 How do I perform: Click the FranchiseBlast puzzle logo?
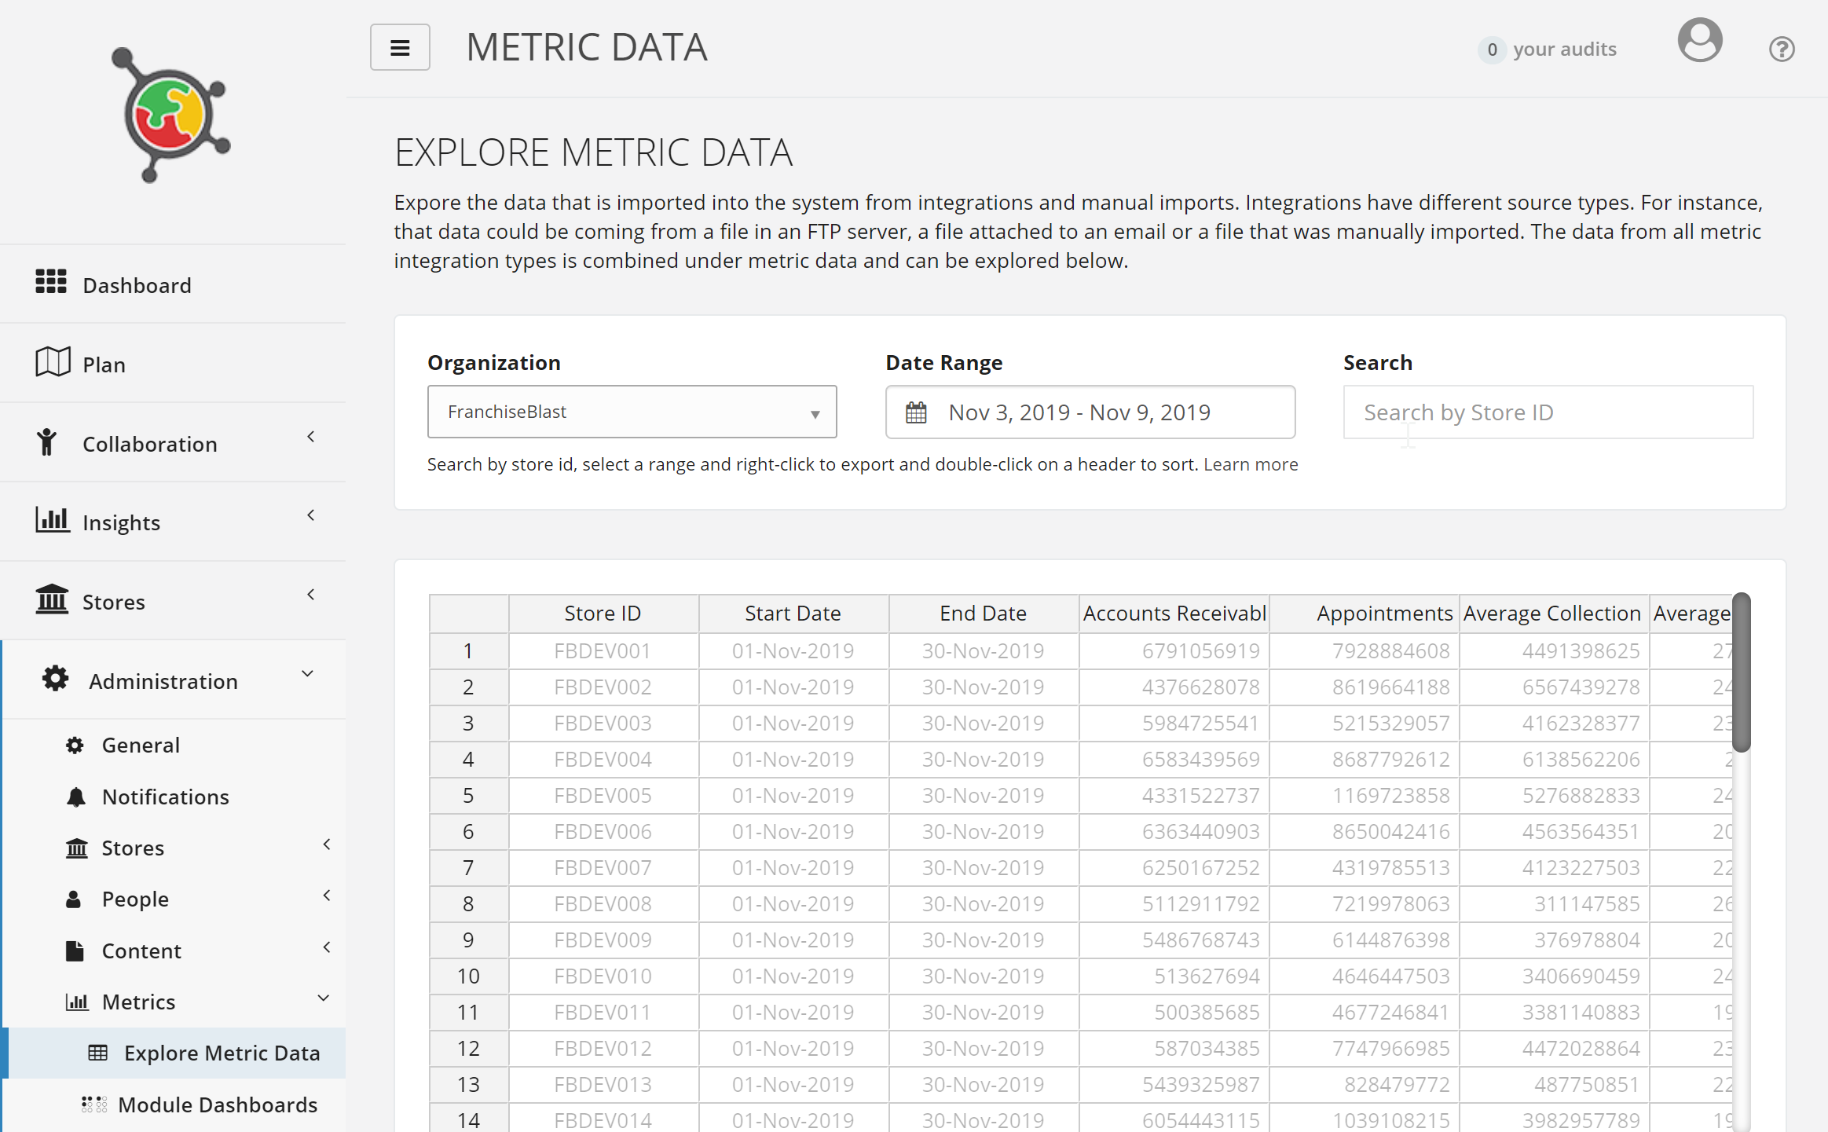coord(171,115)
